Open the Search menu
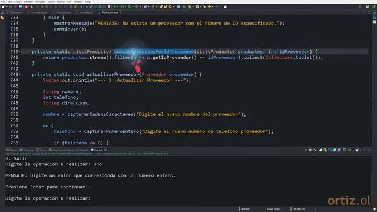 51,2
